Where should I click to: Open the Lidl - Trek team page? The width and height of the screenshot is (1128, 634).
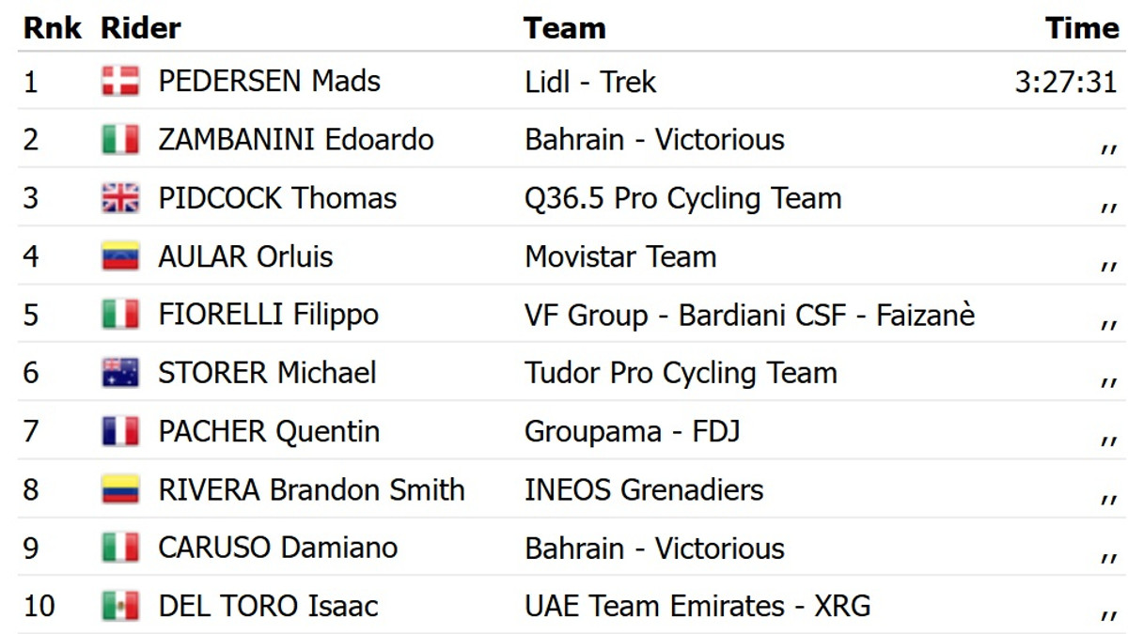click(590, 82)
